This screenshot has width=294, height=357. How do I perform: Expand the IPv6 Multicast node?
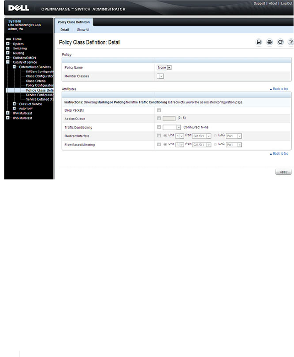point(8,118)
